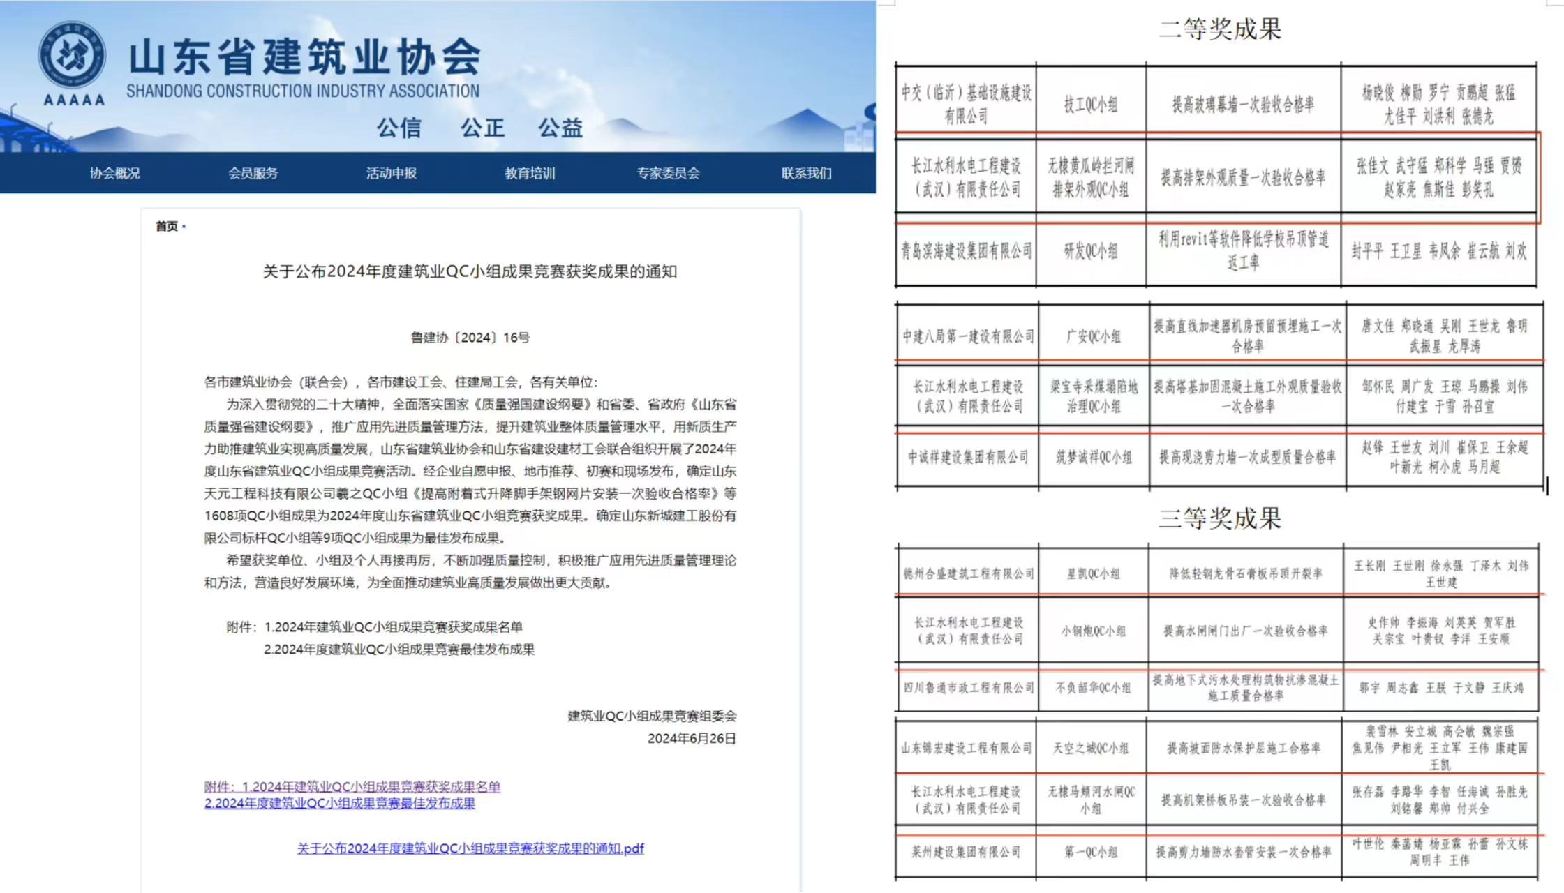Click the 青岛滨海建设集团有限公司 cell

tap(966, 251)
